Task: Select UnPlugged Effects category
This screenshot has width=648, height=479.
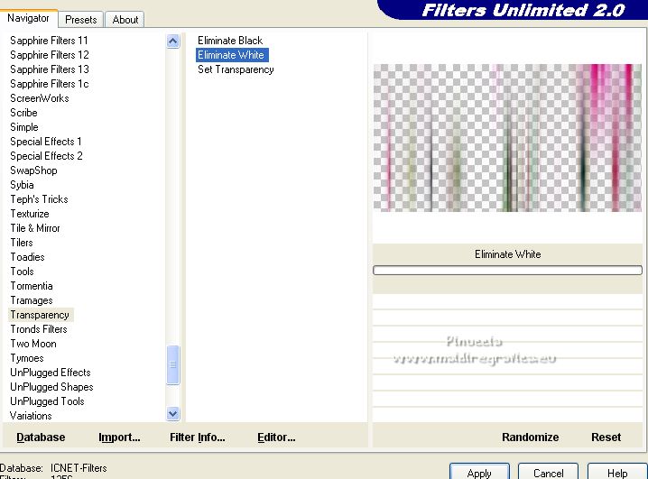Action: (50, 373)
